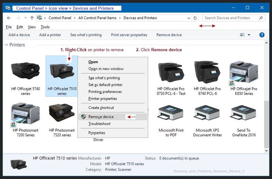Image resolution: width=272 pixels, height=179 pixels.
Task: Click the Control Panel icon in address bar
Action: pos(39,18)
